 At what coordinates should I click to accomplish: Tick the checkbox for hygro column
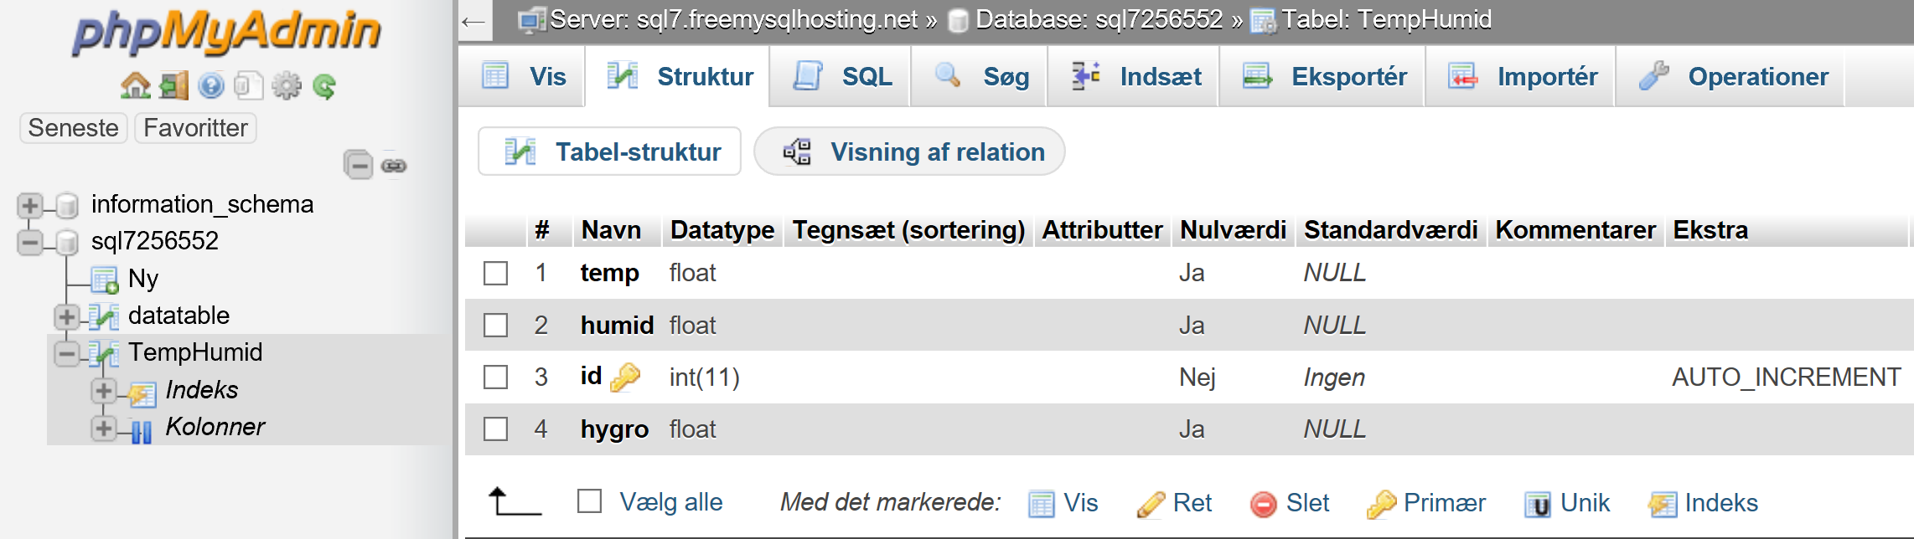(495, 429)
